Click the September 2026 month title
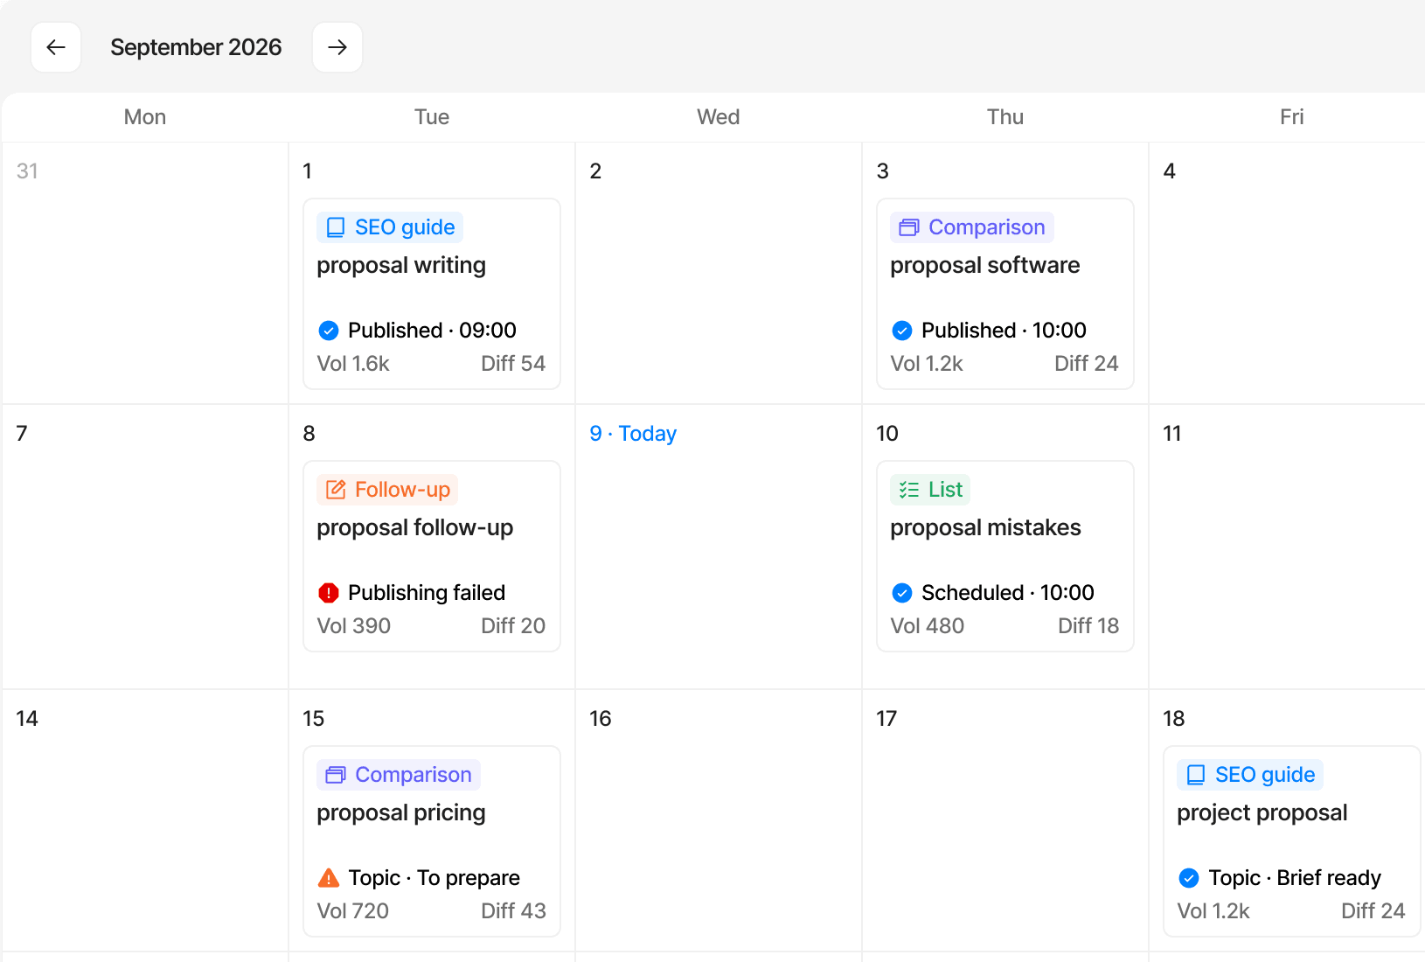Image resolution: width=1425 pixels, height=962 pixels. point(196,47)
